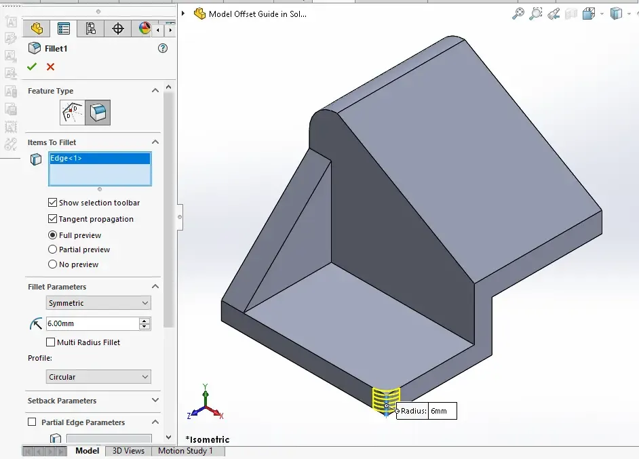The width and height of the screenshot is (639, 459).
Task: Cancel the fillet with red X
Action: tap(50, 66)
